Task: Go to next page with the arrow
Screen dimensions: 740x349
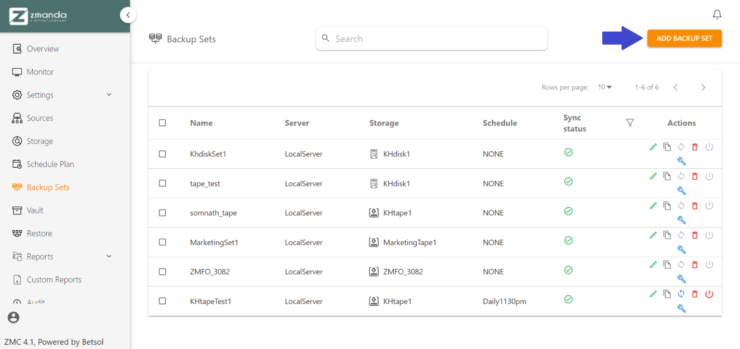Action: [x=703, y=87]
